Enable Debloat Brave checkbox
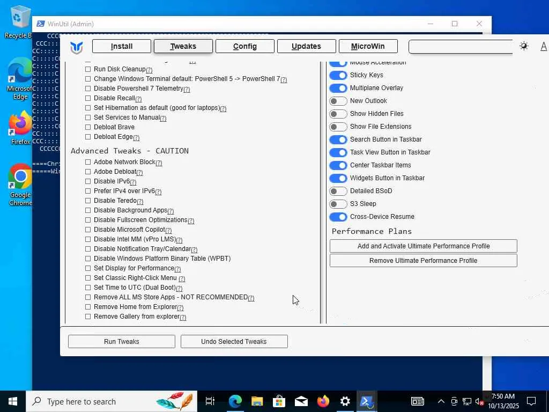 click(88, 127)
